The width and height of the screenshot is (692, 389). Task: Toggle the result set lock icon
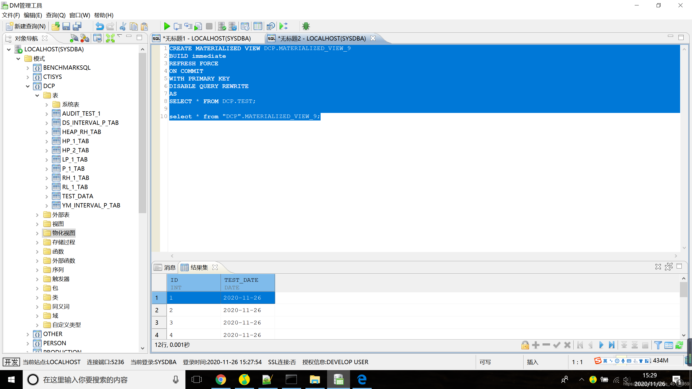[x=525, y=345]
